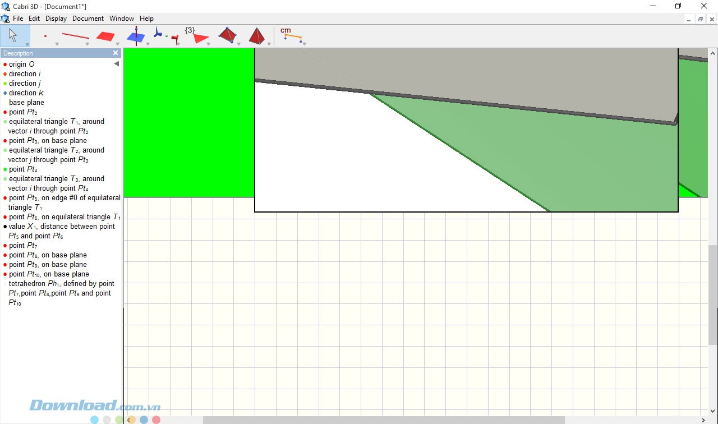
Task: Activate the cm Distance measurement tool
Action: [x=292, y=35]
